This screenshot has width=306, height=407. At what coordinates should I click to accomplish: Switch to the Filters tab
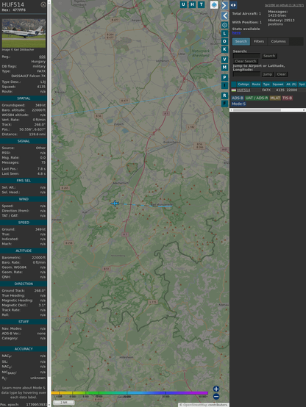(x=259, y=42)
